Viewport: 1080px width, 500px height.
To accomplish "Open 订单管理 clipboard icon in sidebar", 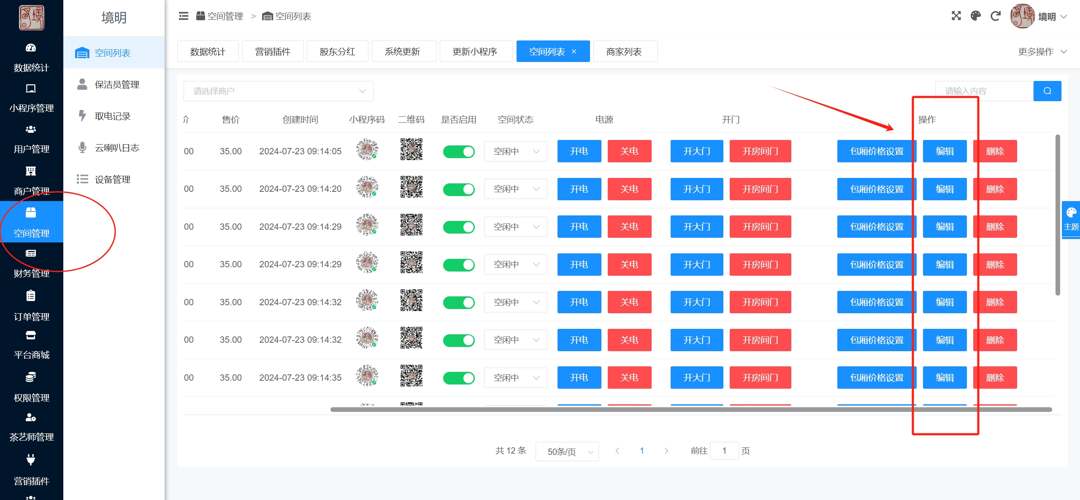I will coord(31,296).
